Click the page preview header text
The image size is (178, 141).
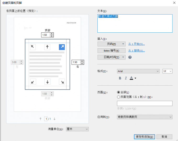tap(71, 23)
